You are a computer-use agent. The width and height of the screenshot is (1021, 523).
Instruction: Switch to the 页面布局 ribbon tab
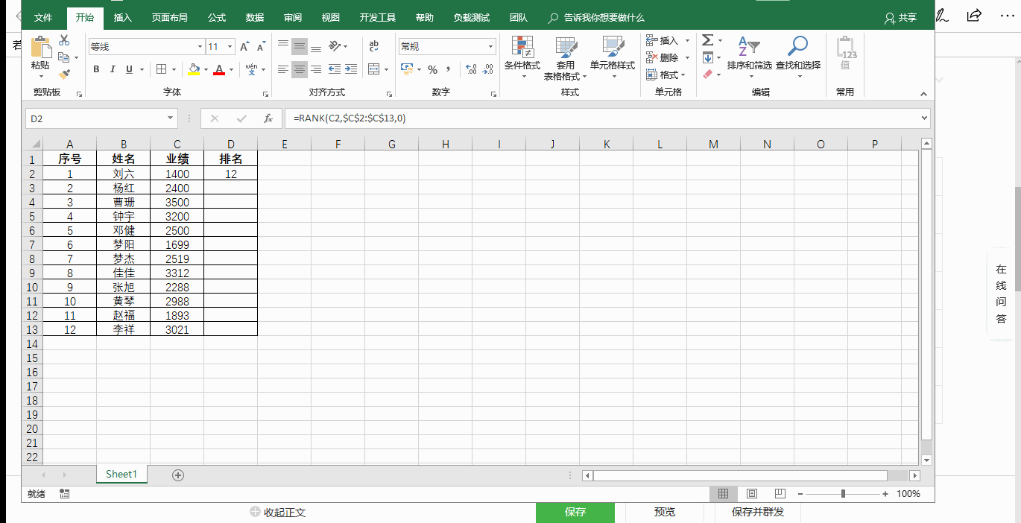tap(170, 17)
